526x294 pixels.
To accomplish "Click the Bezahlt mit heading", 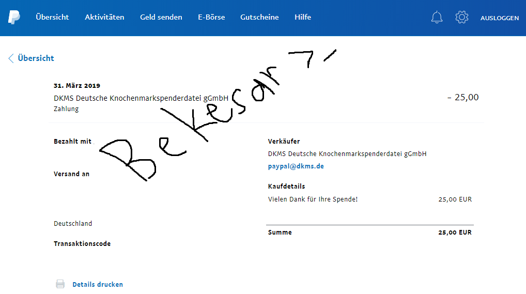I will [x=72, y=141].
